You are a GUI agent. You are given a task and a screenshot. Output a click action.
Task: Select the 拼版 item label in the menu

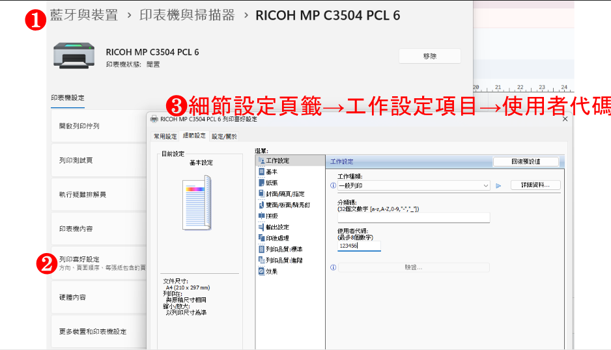(272, 216)
